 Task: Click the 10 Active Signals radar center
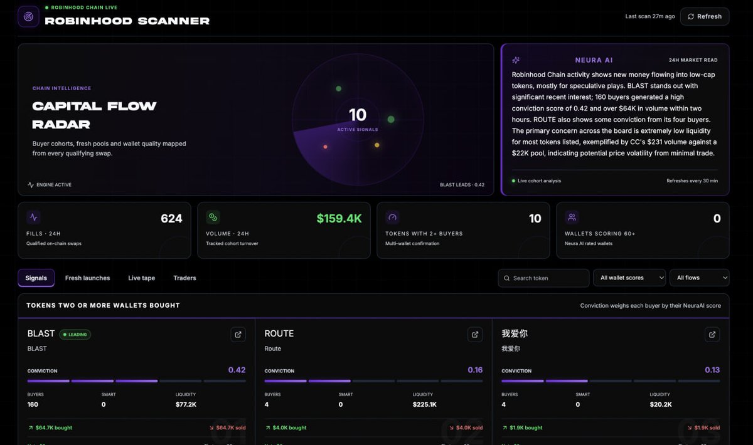click(x=358, y=118)
